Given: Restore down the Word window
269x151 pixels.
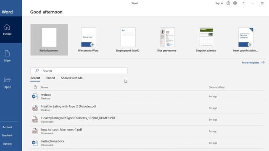Looking at the screenshot, I should 262,3.
